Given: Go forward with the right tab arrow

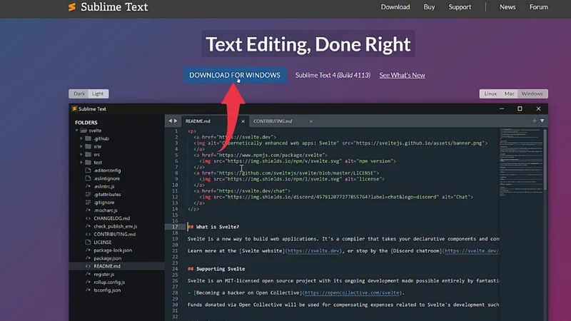Looking at the screenshot, I should click(x=176, y=121).
